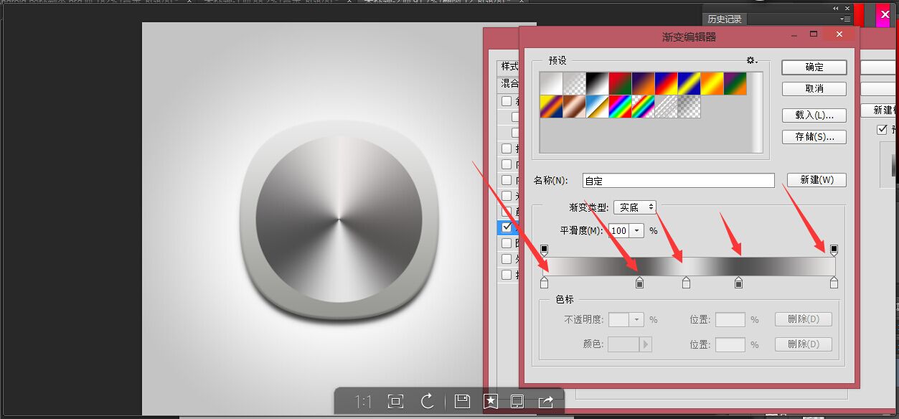This screenshot has height=419, width=899.
Task: Open the gradient presets panel menu gear icon
Action: 750,60
